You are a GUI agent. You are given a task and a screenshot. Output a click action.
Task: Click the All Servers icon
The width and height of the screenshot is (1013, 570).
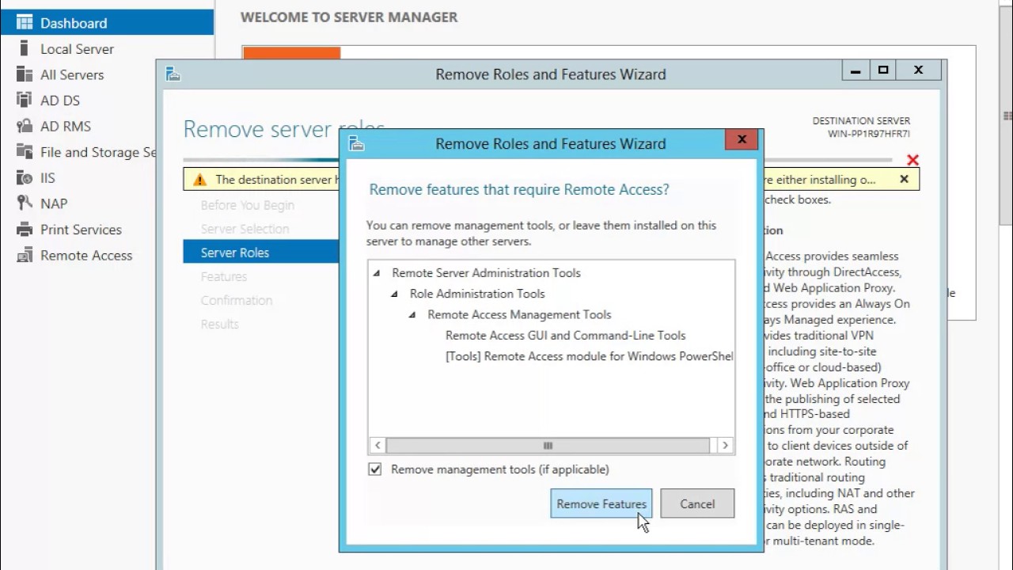[x=25, y=74]
